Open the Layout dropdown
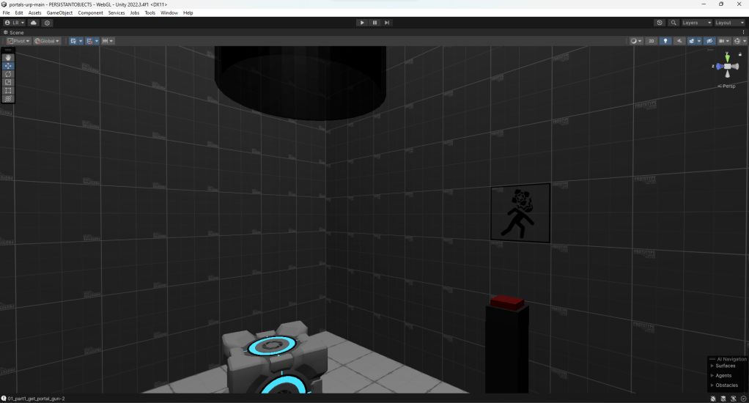This screenshot has width=749, height=403. point(729,23)
